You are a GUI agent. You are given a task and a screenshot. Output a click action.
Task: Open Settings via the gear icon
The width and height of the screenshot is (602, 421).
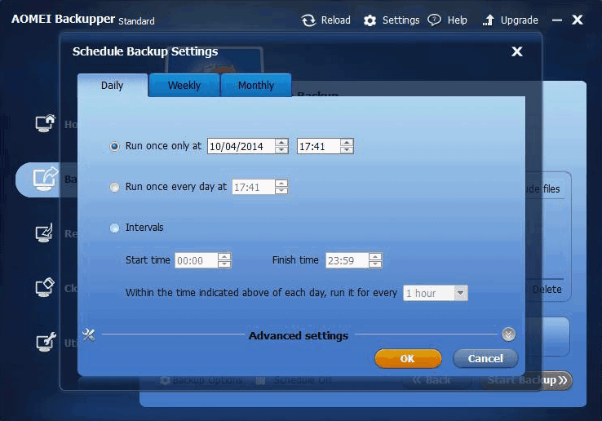tap(370, 20)
